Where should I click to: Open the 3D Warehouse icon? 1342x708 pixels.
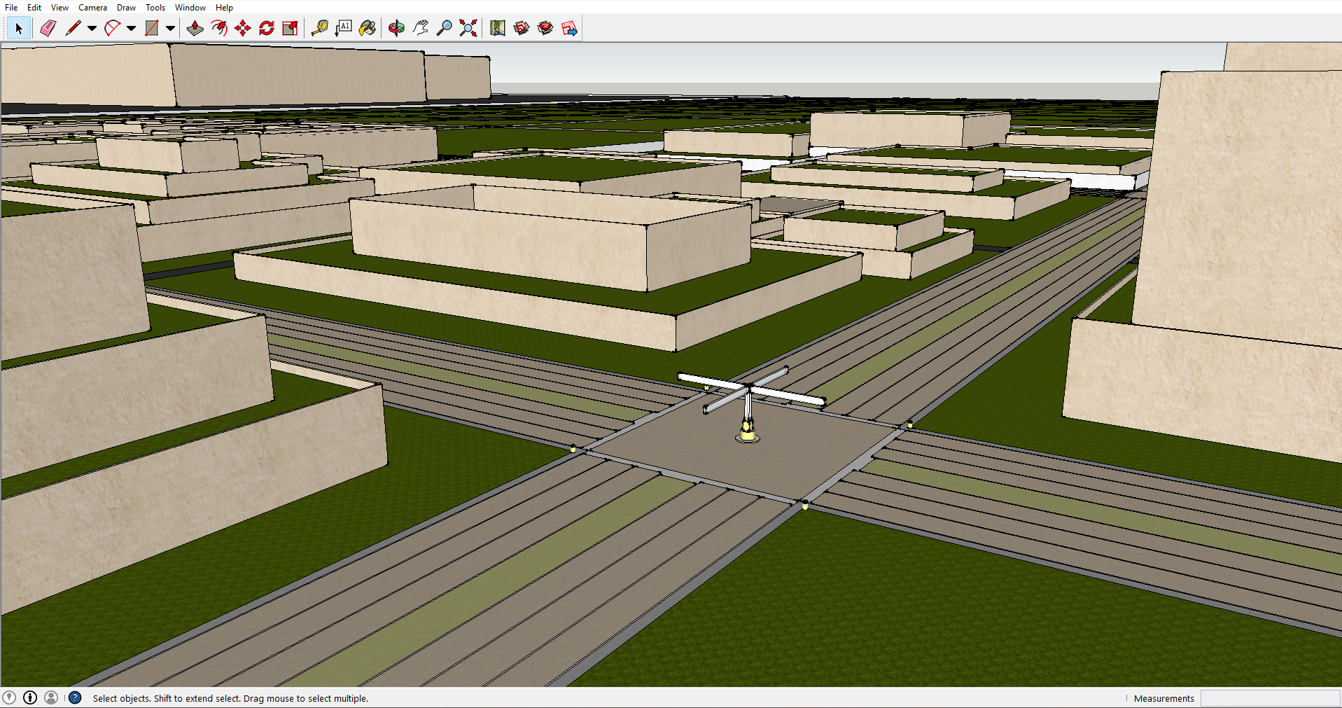tap(522, 29)
